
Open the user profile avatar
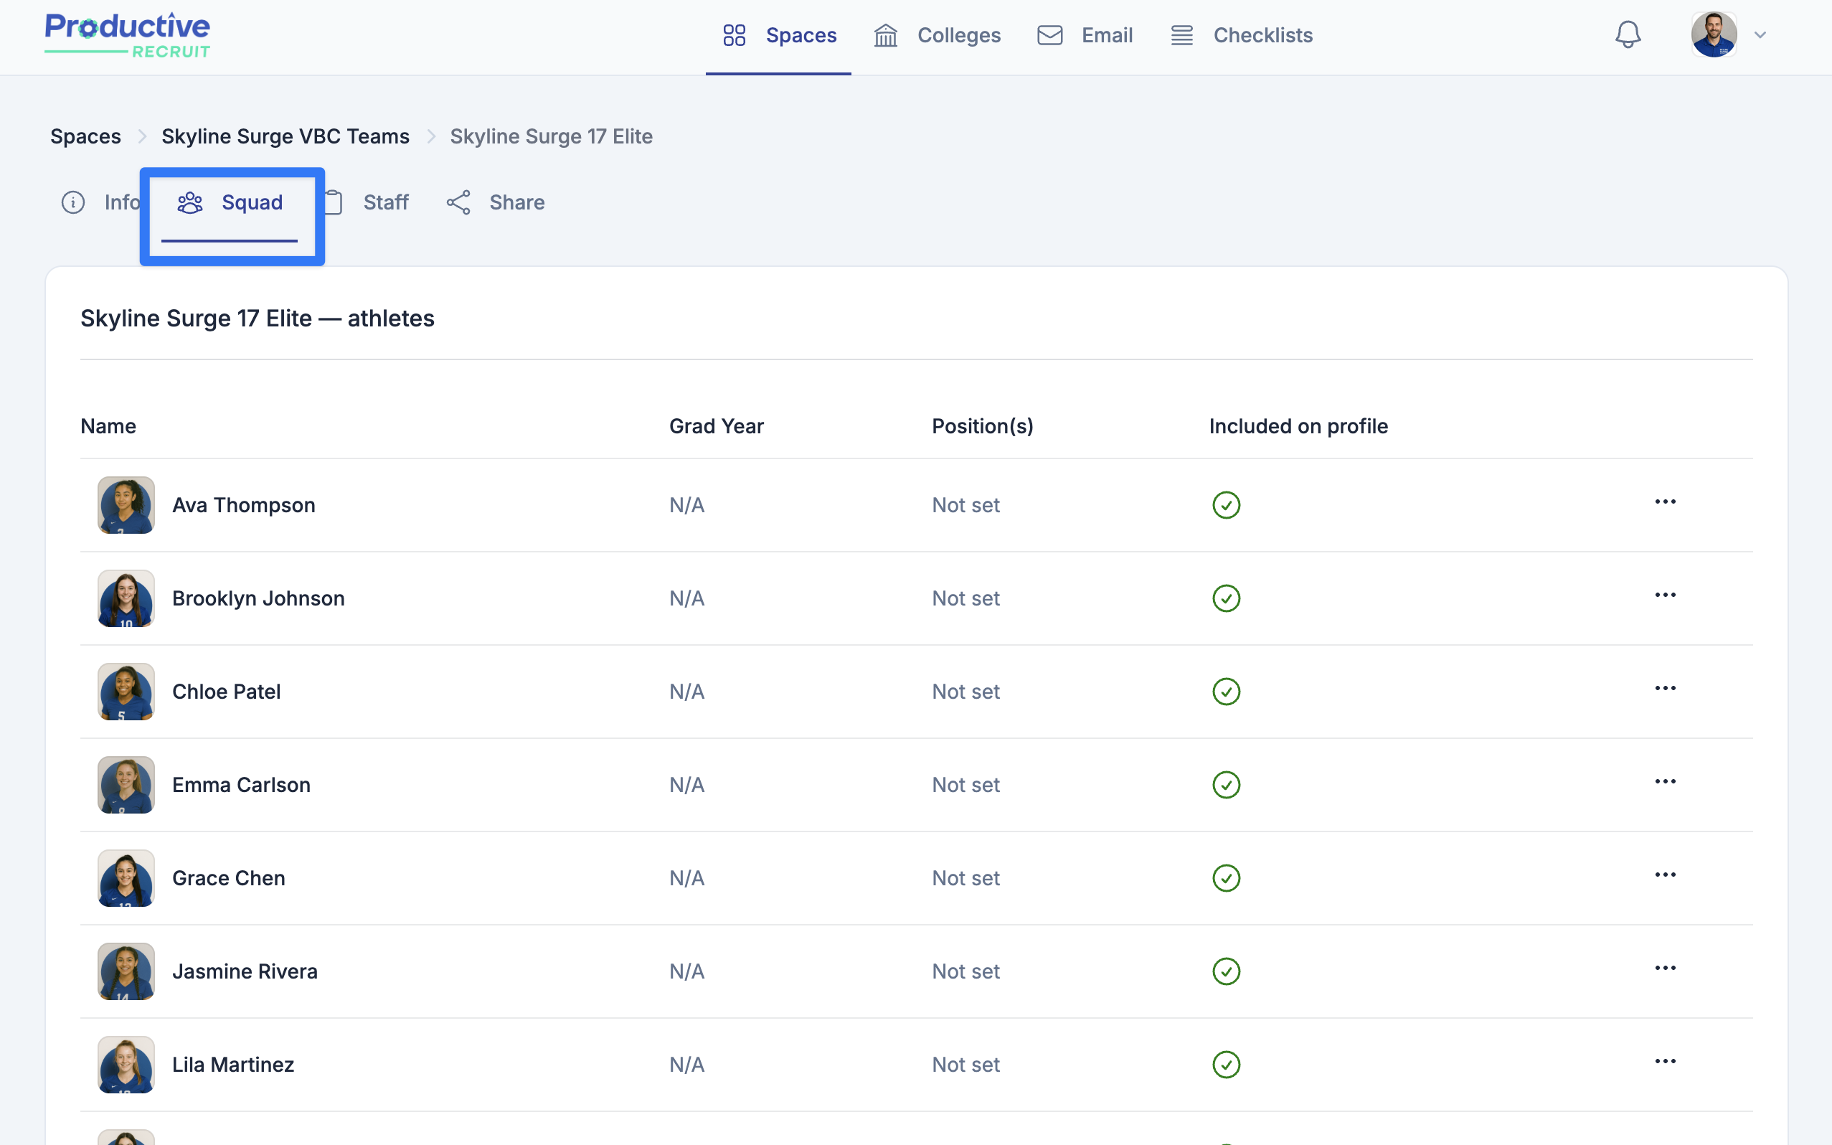[1713, 35]
